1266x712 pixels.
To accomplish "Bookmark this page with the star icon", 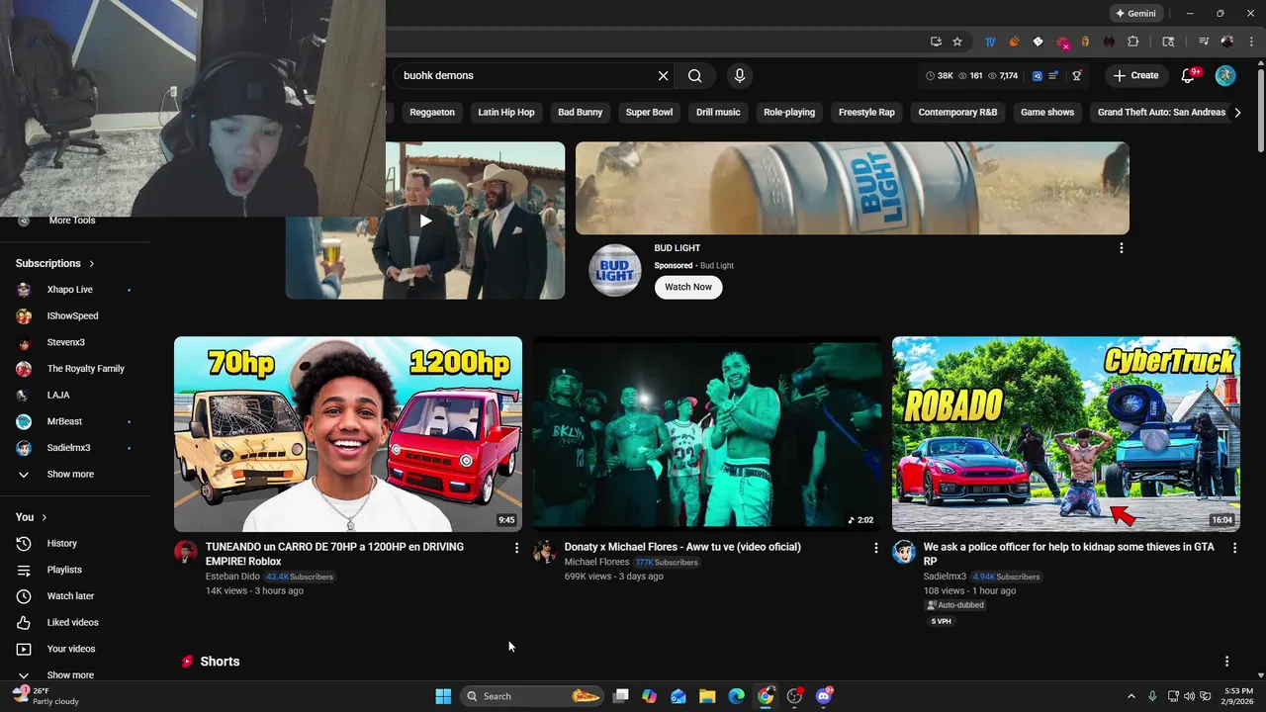I will 957,42.
